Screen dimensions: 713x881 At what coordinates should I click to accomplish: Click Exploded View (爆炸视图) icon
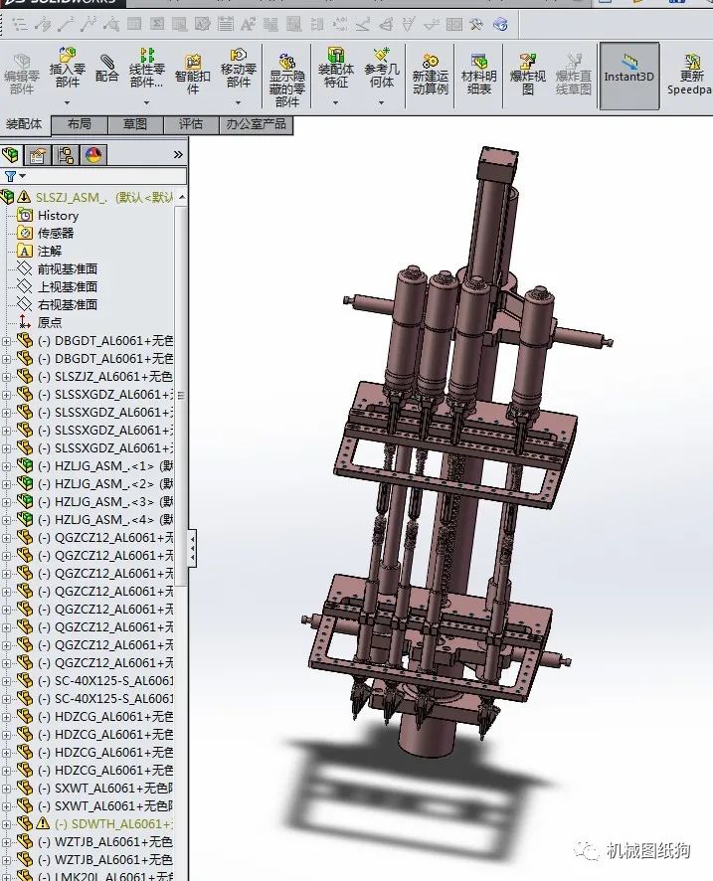(x=527, y=61)
